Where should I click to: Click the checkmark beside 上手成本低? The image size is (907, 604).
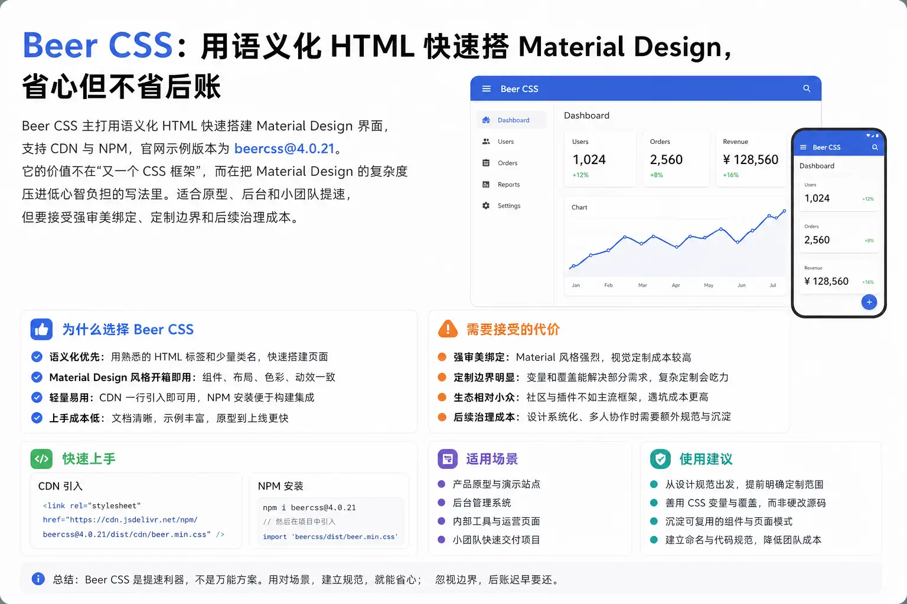37,418
